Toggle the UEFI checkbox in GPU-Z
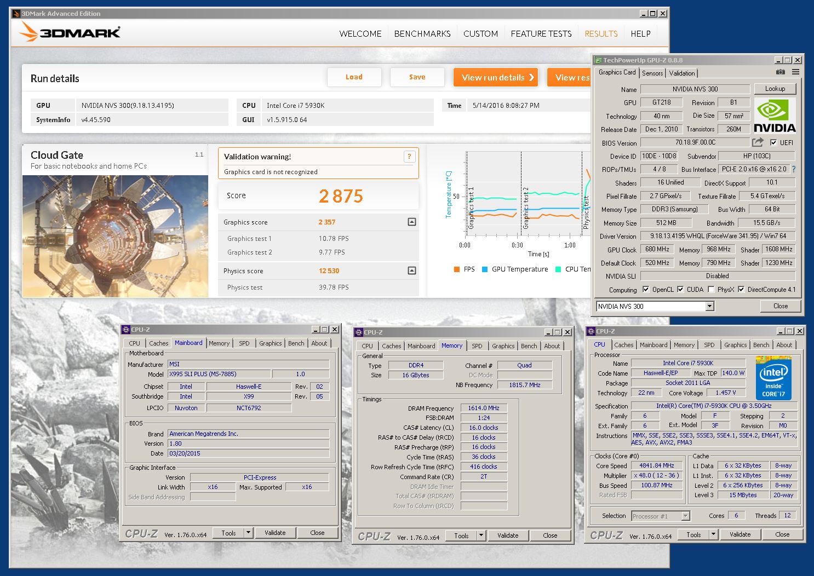The image size is (814, 576). pyautogui.click(x=773, y=142)
